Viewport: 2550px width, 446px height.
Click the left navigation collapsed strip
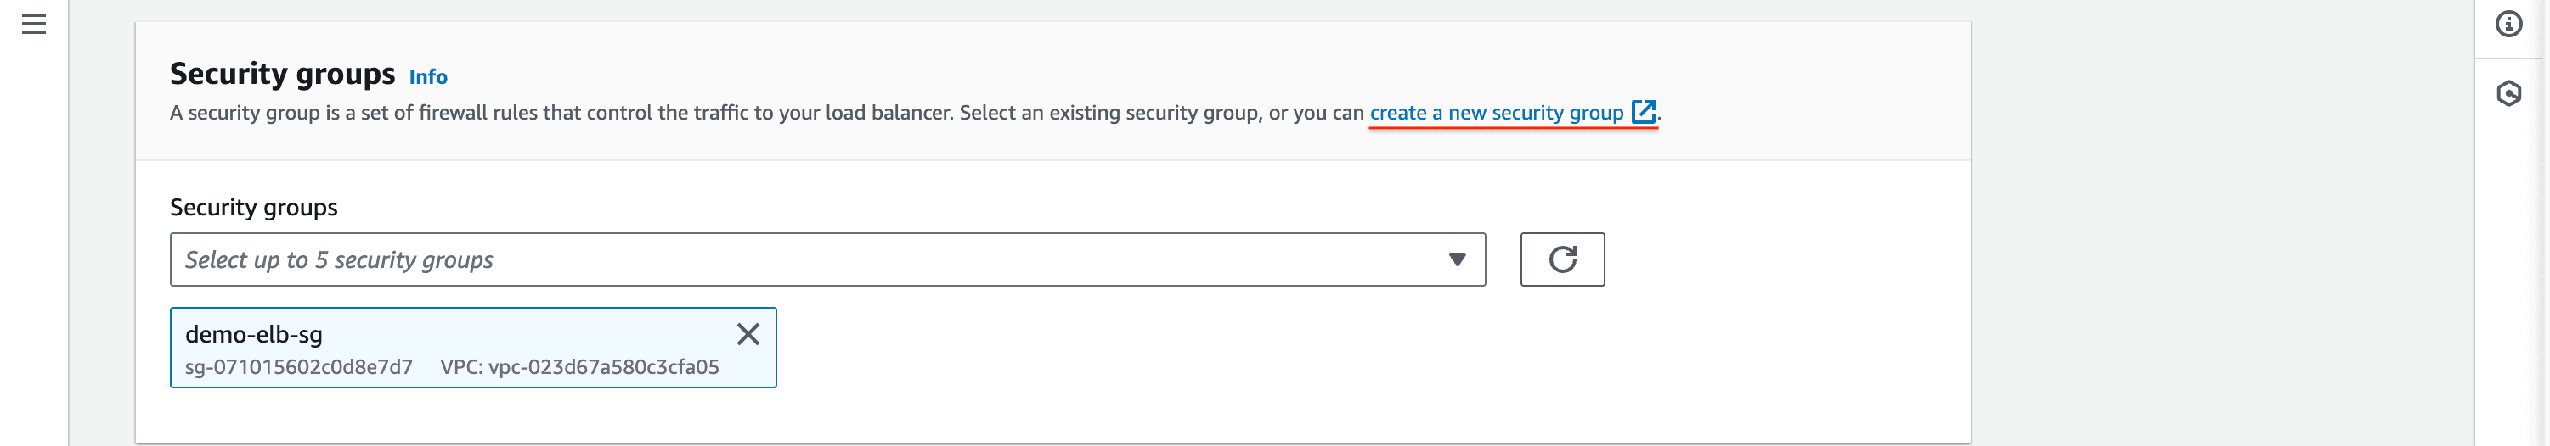(x=34, y=248)
